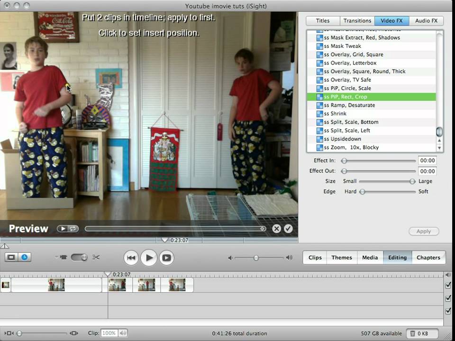
Task: Click the Effect In time field
Action: [427, 161]
